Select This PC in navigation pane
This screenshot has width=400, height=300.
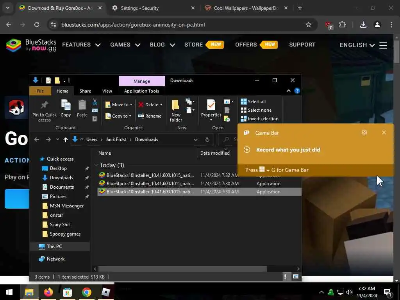[54, 246]
